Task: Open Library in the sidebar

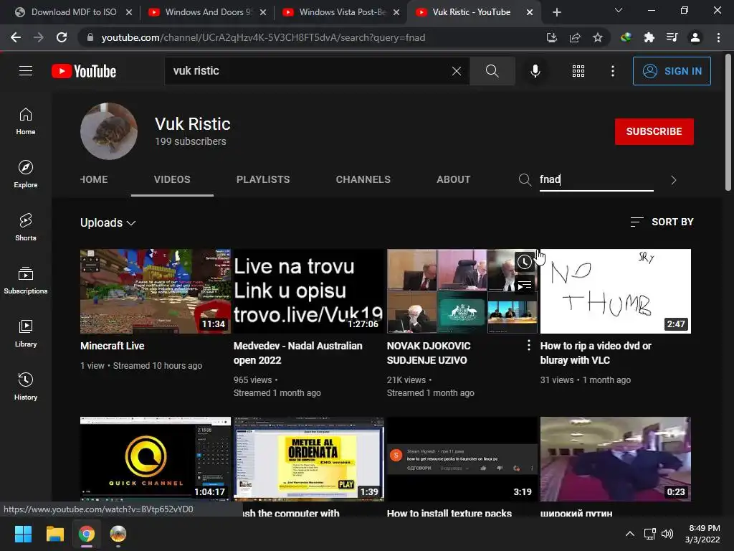Action: (26, 334)
